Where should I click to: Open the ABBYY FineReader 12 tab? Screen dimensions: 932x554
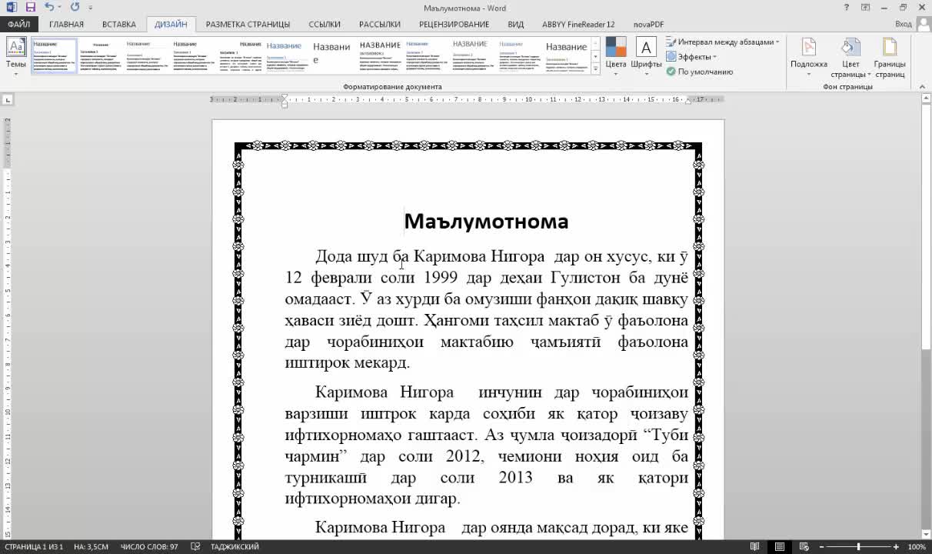point(578,25)
